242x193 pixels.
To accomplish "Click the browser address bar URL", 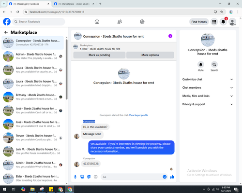I will (57, 12).
